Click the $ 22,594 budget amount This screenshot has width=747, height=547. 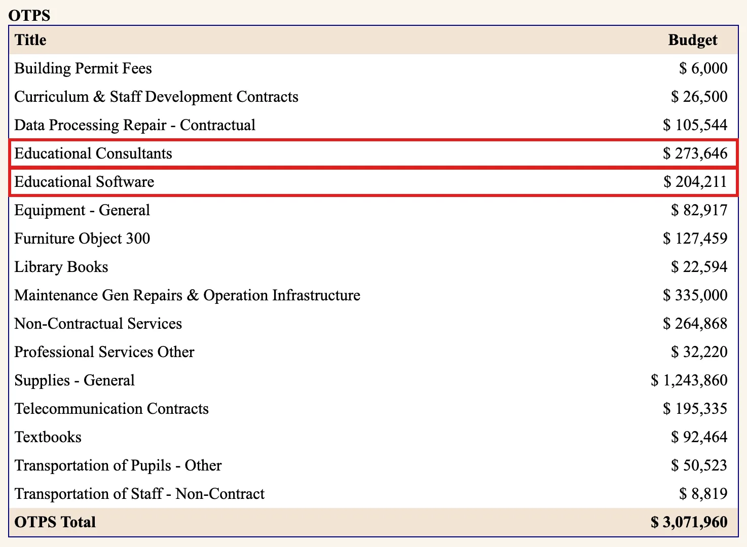click(x=699, y=267)
